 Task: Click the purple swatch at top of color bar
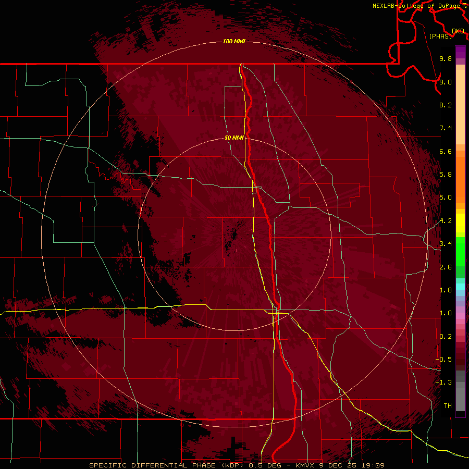(460, 52)
